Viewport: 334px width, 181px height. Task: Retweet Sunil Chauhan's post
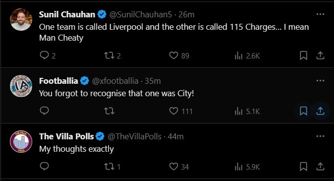coord(109,56)
